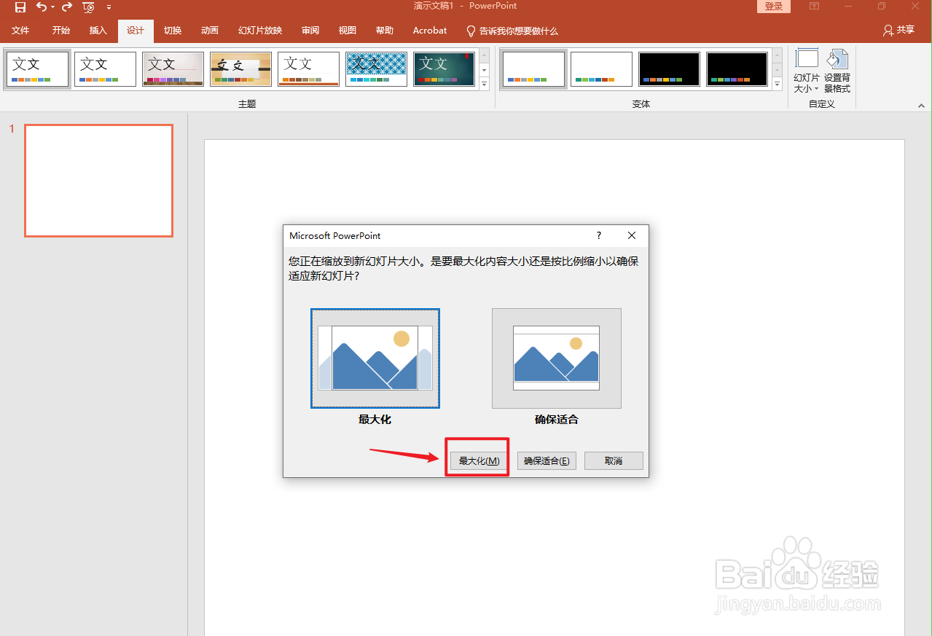The image size is (932, 636).
Task: Open the 幻灯片放映 tab
Action: (260, 31)
